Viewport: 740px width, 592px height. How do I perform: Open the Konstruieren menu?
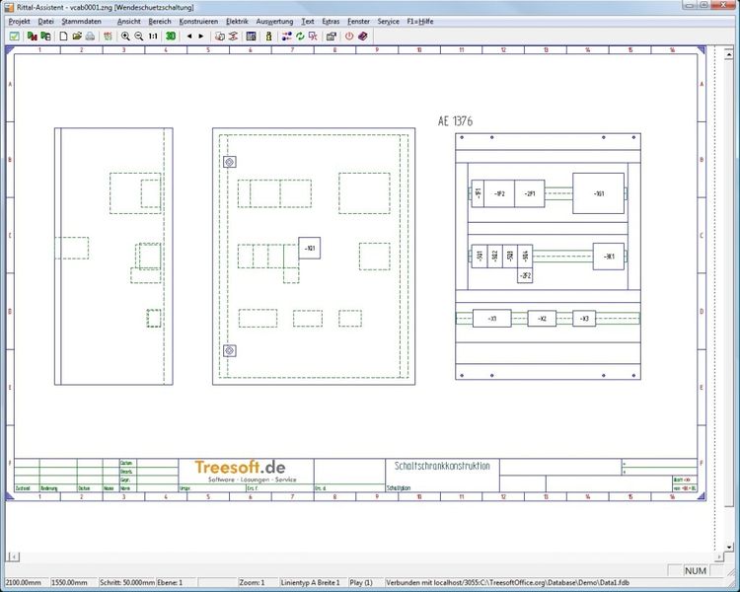(198, 21)
